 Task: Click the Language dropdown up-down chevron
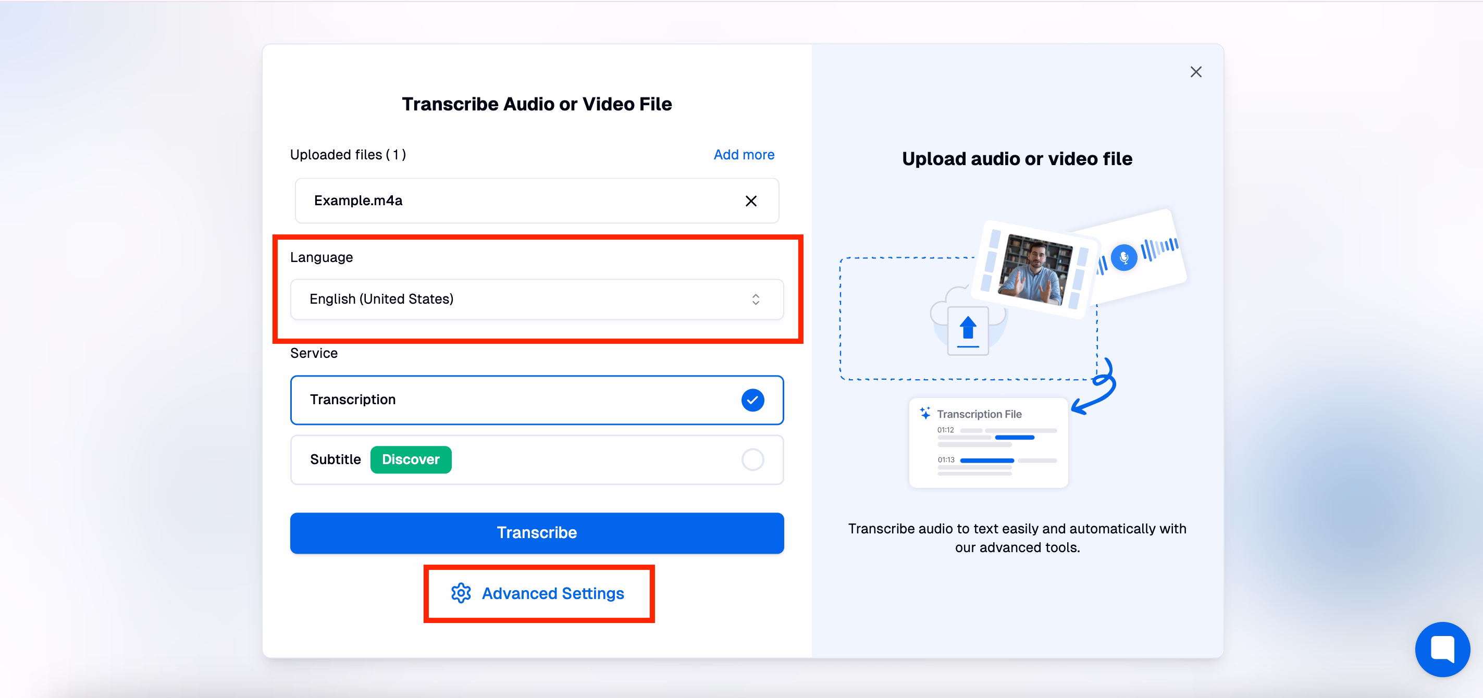[756, 299]
